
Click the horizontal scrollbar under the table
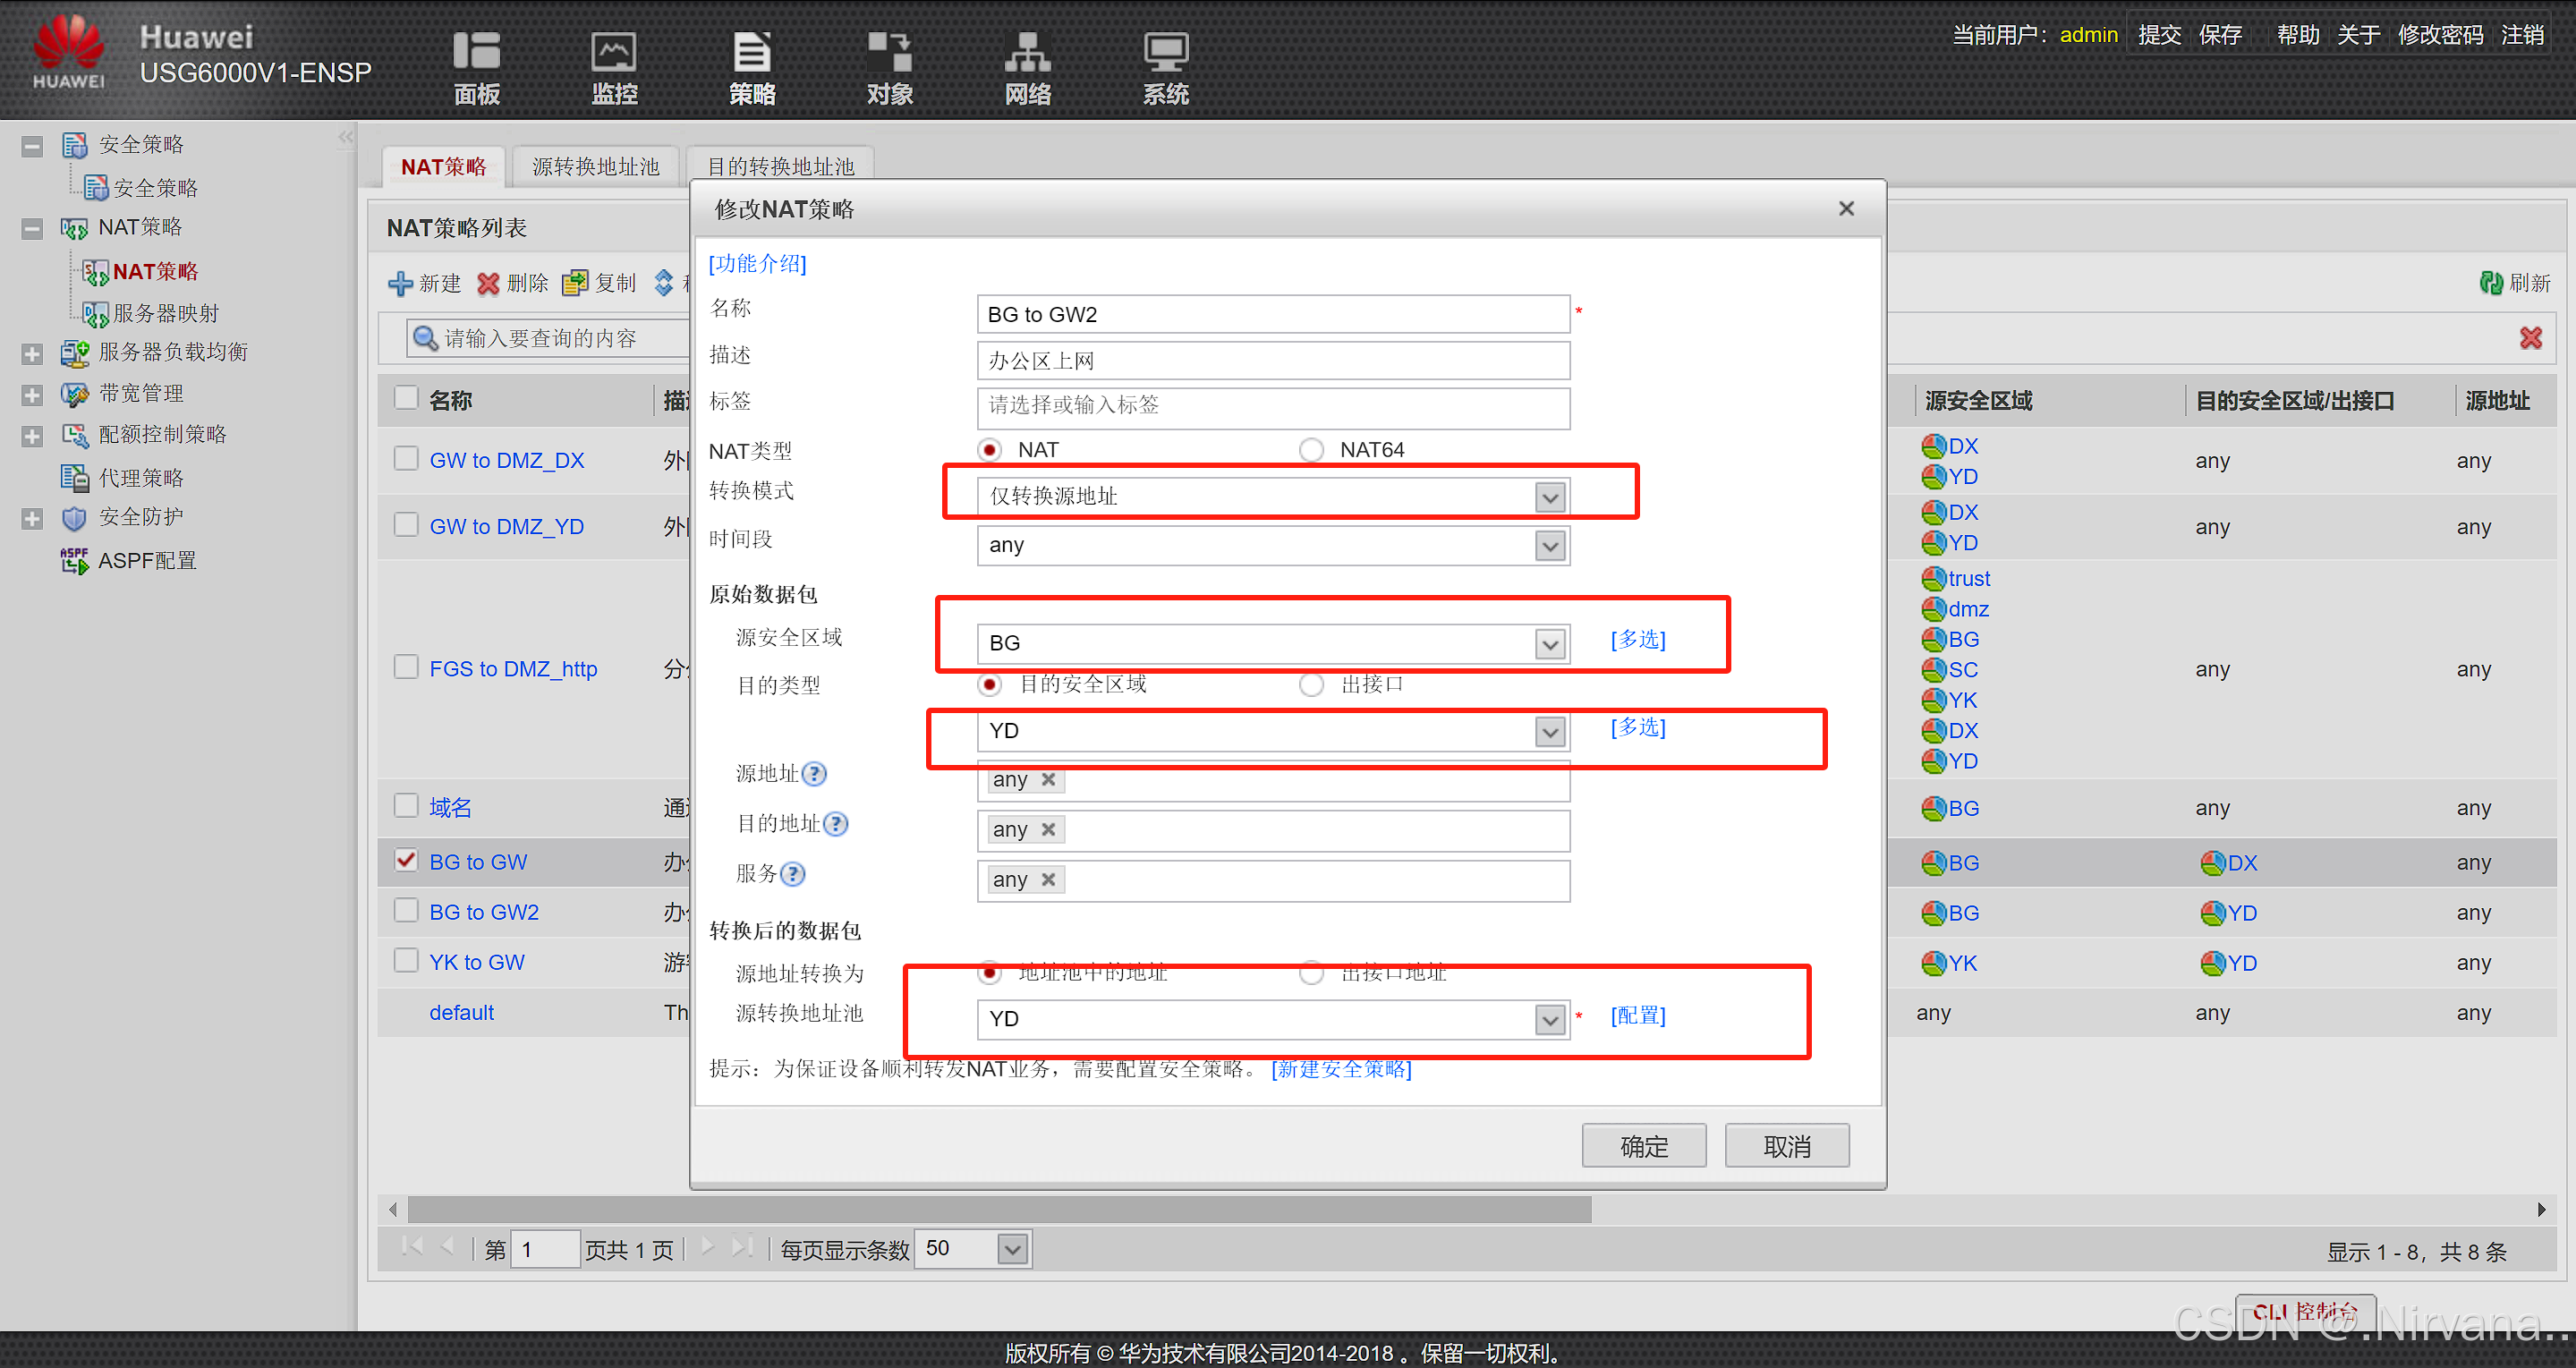pyautogui.click(x=1000, y=1209)
